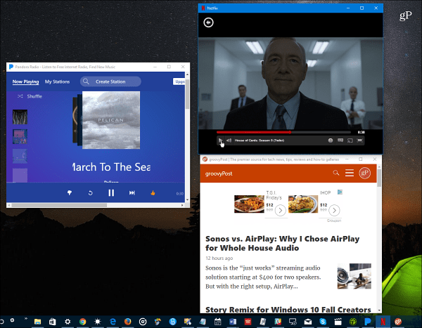Open File Explorer from taskbar
The image size is (422, 328).
pos(37,321)
